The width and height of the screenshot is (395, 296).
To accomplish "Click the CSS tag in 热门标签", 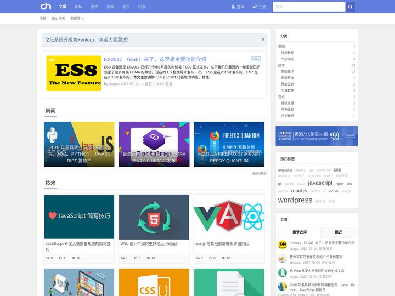I will coord(337,170).
